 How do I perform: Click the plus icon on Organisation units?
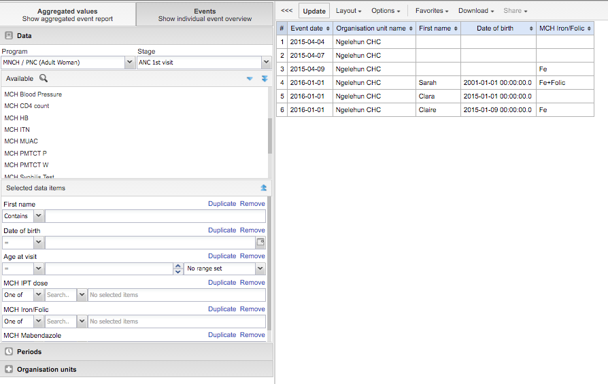(9, 370)
